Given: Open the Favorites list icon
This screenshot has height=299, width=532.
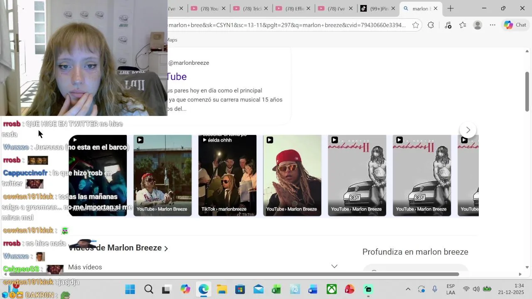Looking at the screenshot, I should tap(463, 25).
